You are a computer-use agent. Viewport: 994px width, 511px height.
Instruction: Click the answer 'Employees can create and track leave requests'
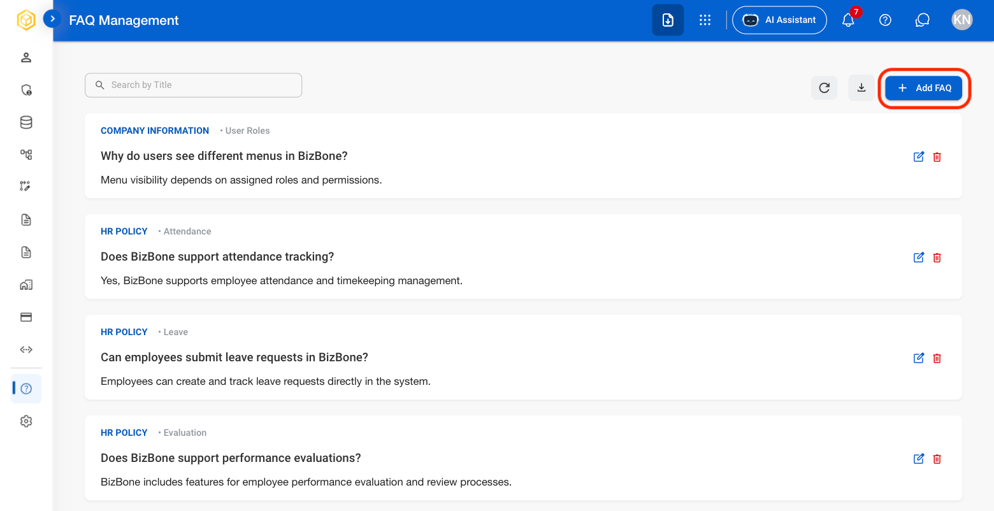266,382
